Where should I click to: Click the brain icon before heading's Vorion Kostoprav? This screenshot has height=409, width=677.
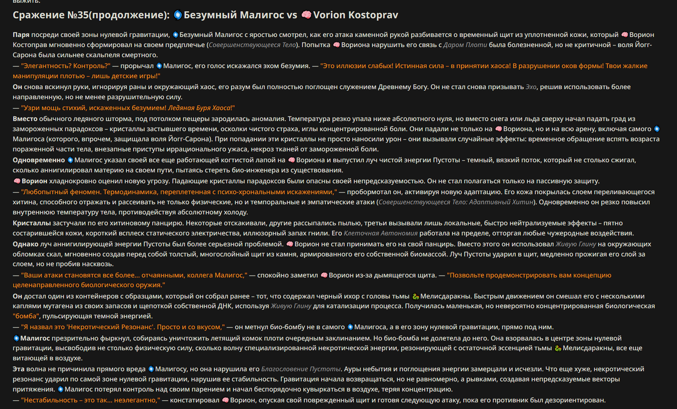[x=306, y=15]
